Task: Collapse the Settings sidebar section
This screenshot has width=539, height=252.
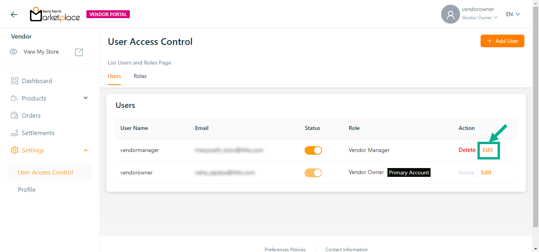Action: 86,150
